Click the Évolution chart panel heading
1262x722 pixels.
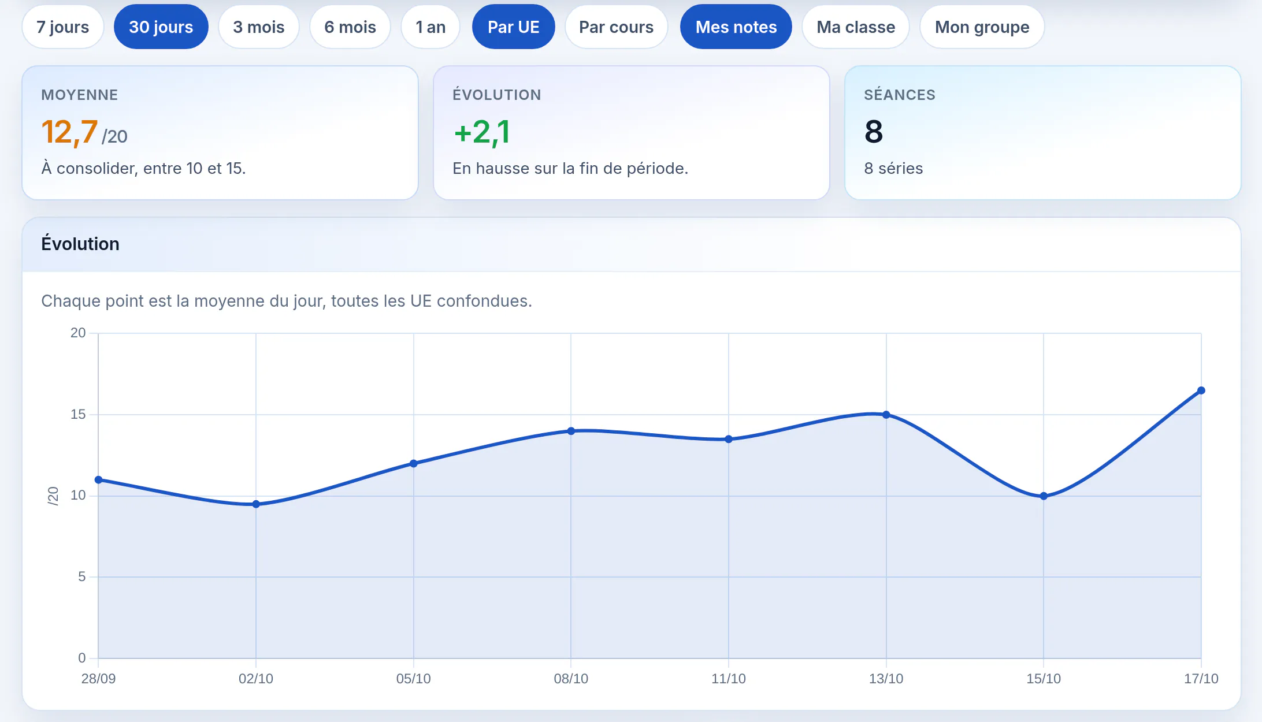80,244
